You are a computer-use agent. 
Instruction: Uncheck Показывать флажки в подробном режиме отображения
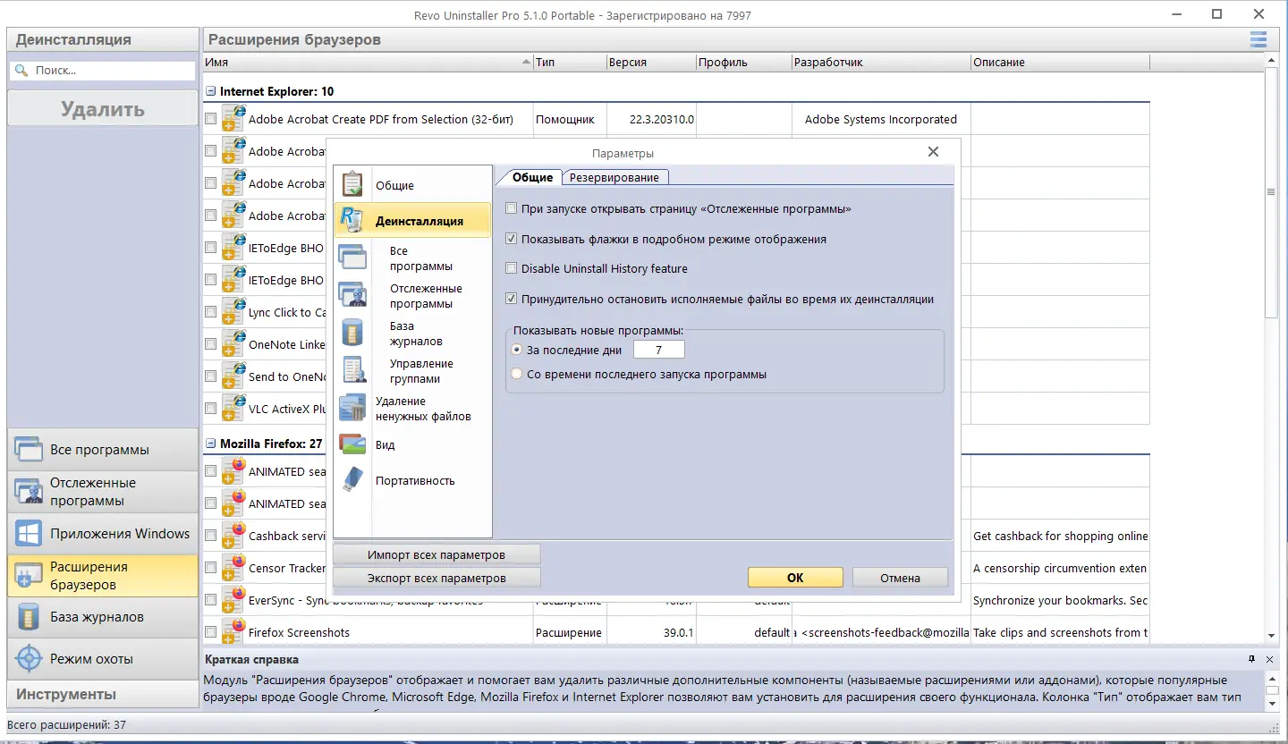[512, 239]
